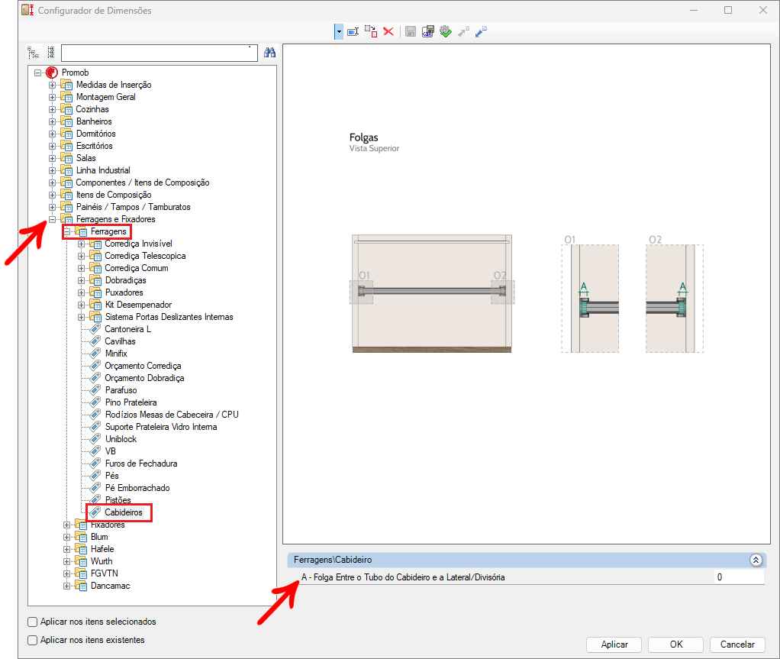This screenshot has height=659, width=780.
Task: Click the blue import arrow icon
Action: (481, 32)
